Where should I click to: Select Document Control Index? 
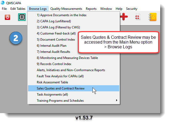(56, 40)
